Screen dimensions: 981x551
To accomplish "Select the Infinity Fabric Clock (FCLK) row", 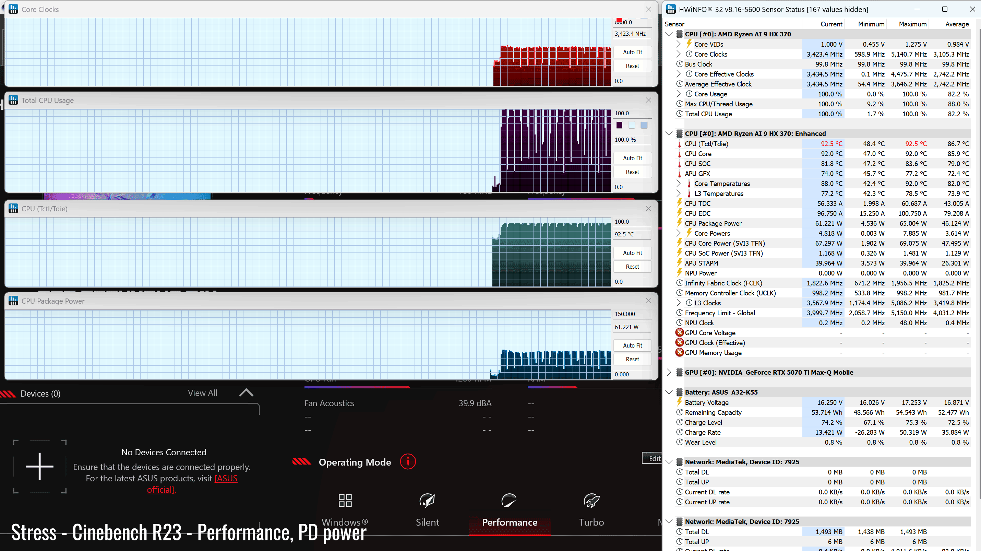I will pyautogui.click(x=823, y=283).
